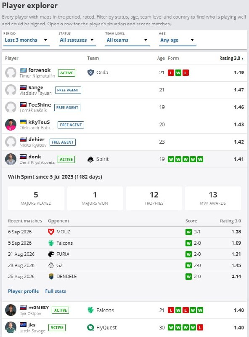The image size is (249, 337).
Task: Click the Spirit dragon team logo
Action: pos(90,160)
